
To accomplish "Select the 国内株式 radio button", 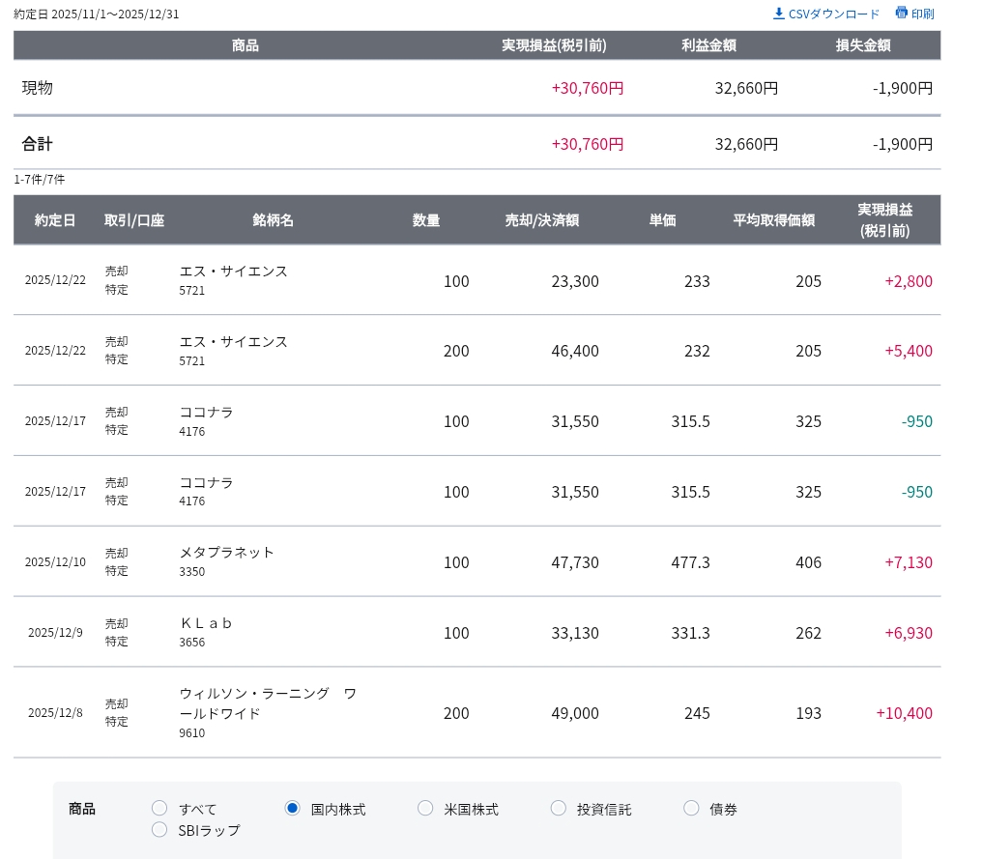I will tap(292, 809).
